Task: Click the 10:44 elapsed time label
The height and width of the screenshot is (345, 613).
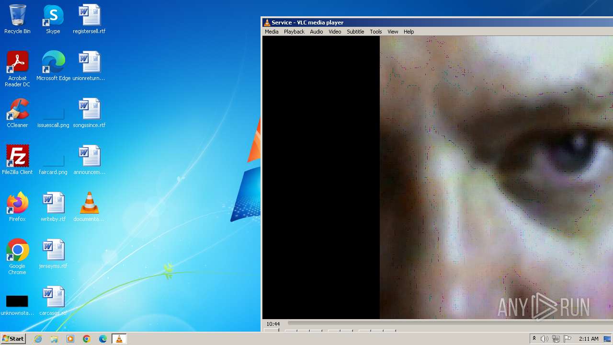Action: pos(273,324)
